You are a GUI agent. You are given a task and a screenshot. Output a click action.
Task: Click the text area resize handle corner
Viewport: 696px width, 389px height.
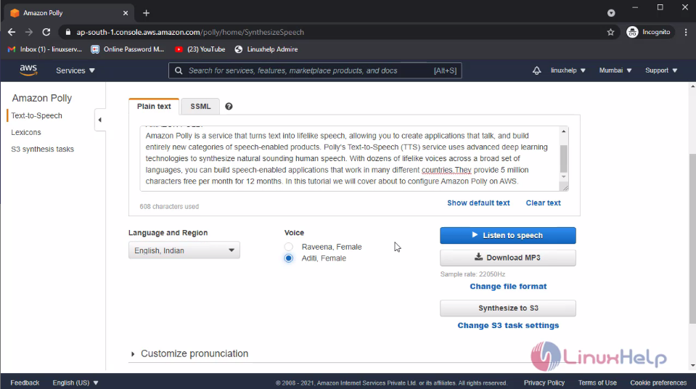[565, 188]
